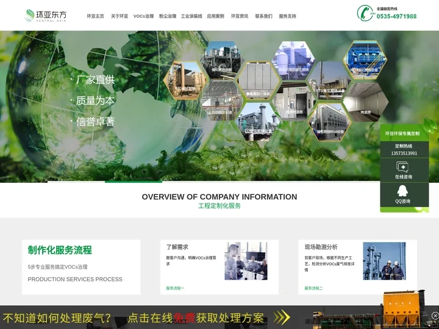Open the VOCs治理 menu item
The image size is (439, 329).
143,16
